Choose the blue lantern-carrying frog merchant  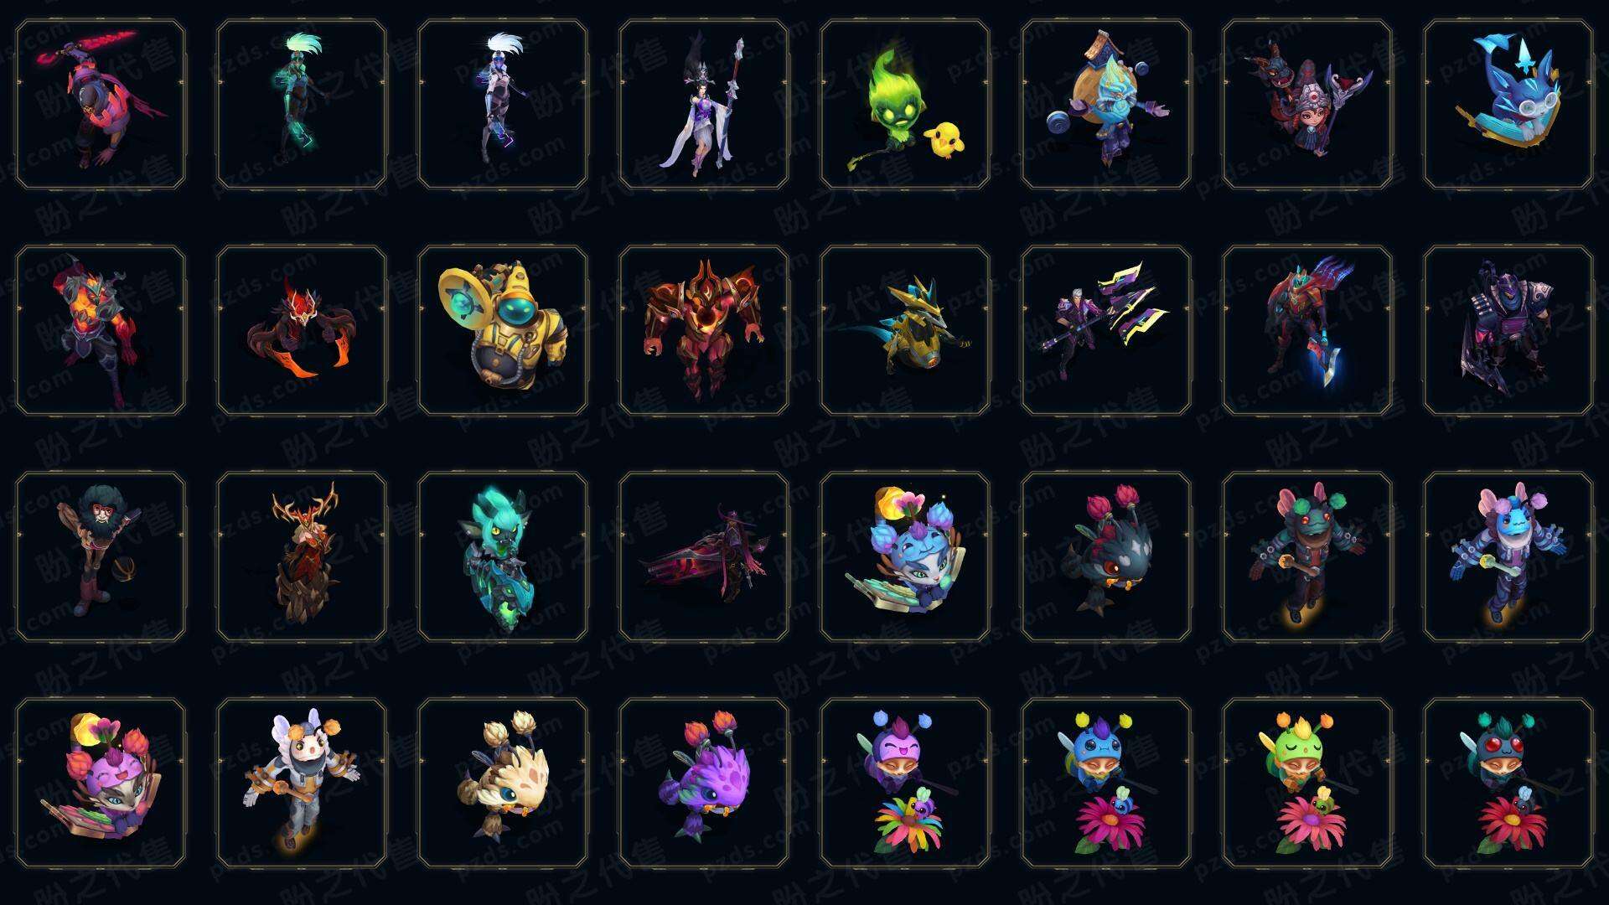pyautogui.click(x=1106, y=105)
